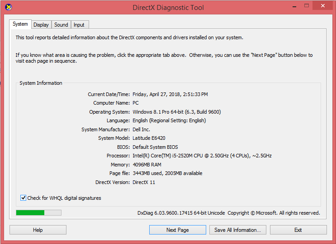Image resolution: width=336 pixels, height=244 pixels.
Task: Uncheck Check for WHQL digital signatures
Action: click(24, 198)
